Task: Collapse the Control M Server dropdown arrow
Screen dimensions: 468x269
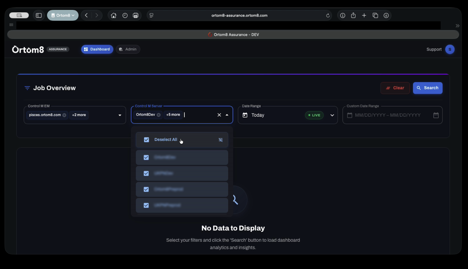Action: [x=227, y=115]
